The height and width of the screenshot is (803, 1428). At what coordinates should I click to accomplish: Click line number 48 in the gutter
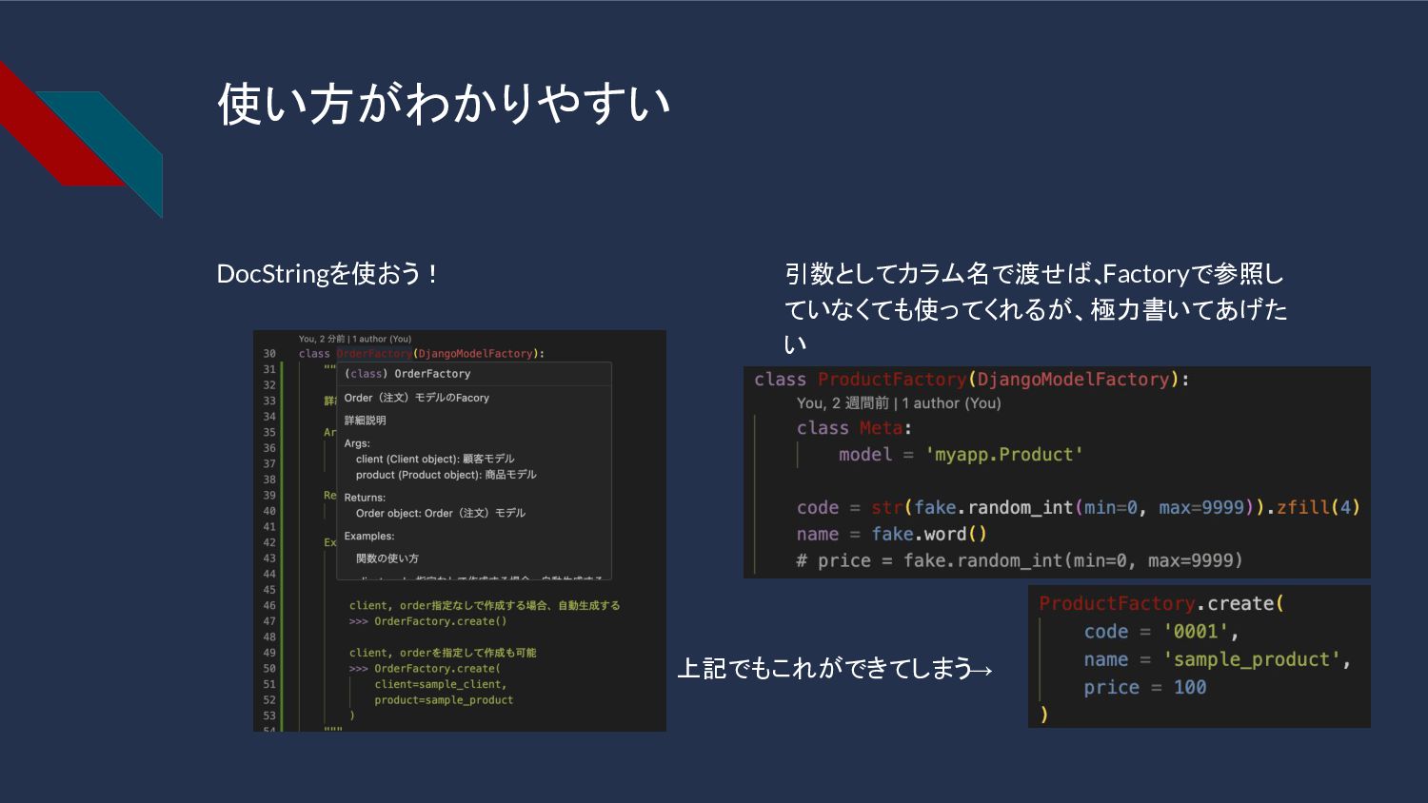coord(269,637)
